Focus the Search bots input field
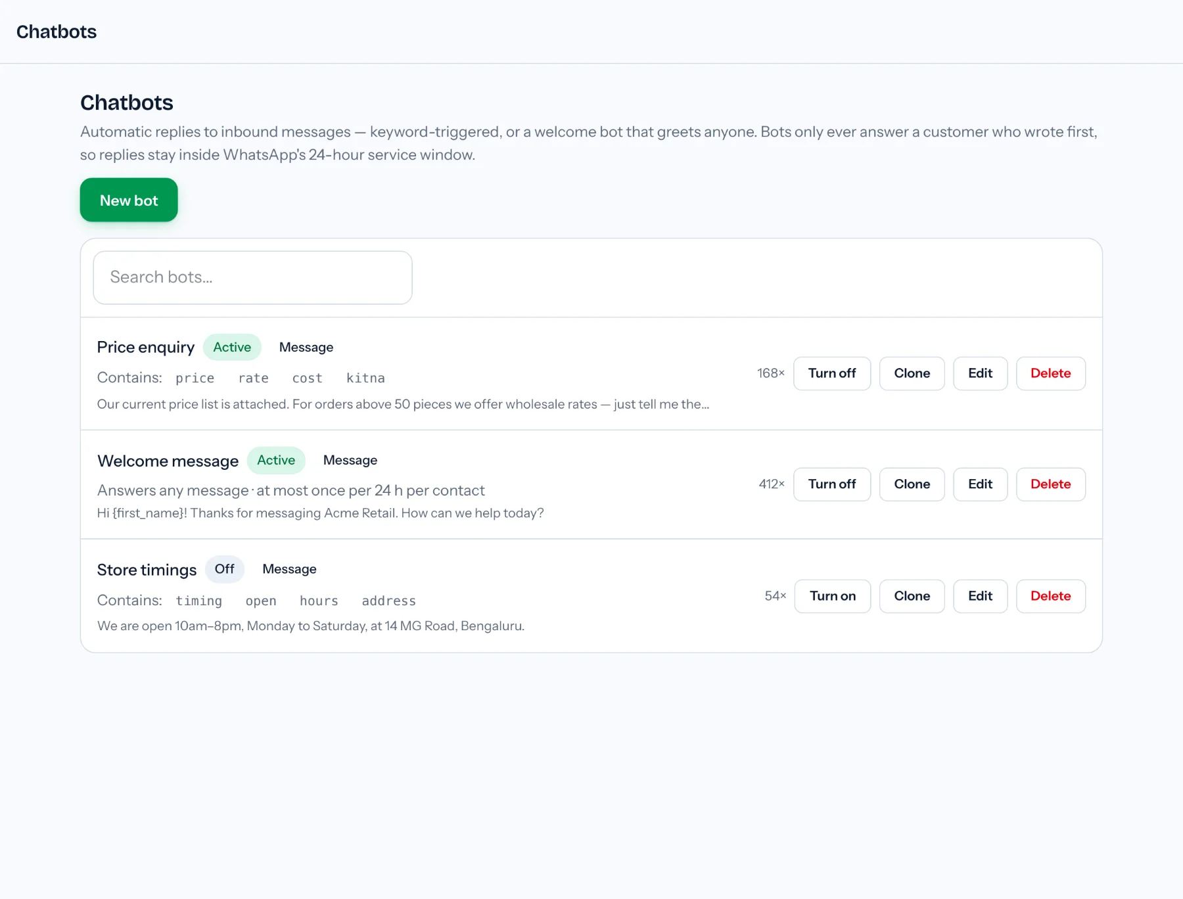 click(252, 277)
